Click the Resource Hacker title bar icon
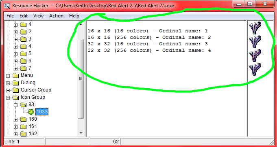277x147 pixels. 7,6
